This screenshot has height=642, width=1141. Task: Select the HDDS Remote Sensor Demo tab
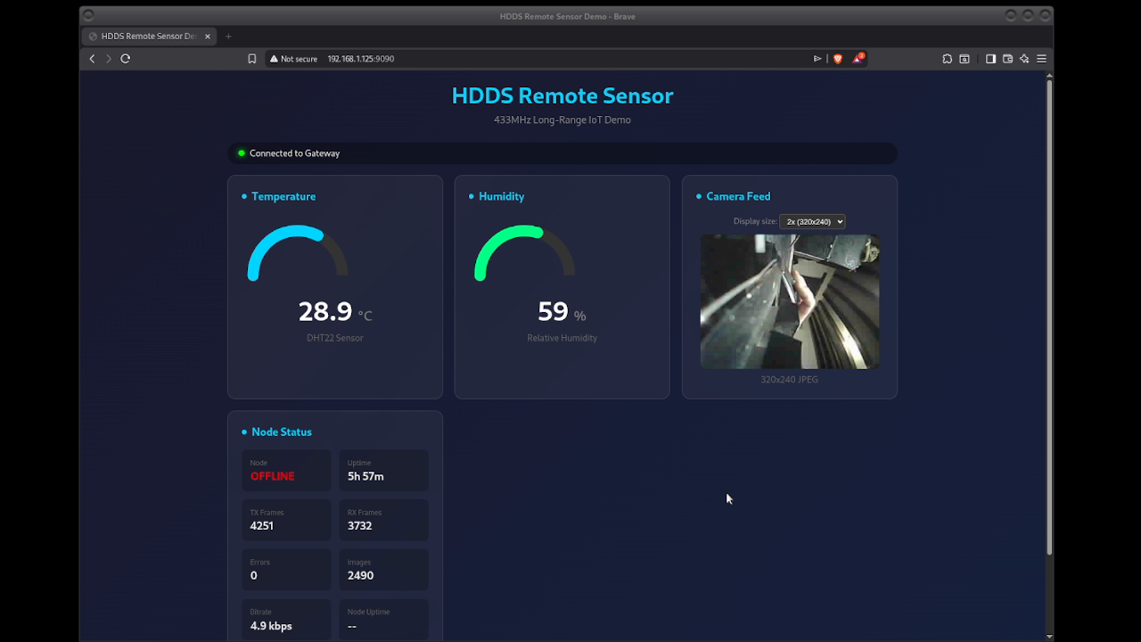click(x=148, y=37)
